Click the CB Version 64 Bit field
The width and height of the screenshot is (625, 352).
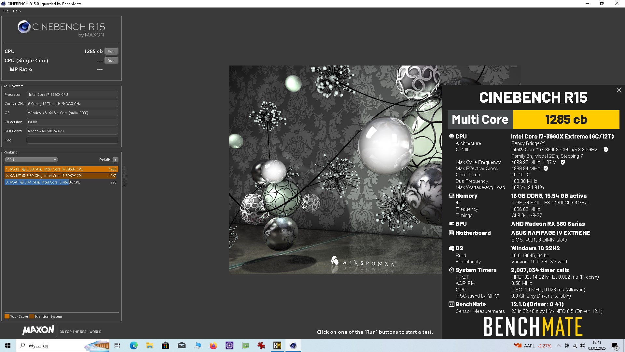72,122
